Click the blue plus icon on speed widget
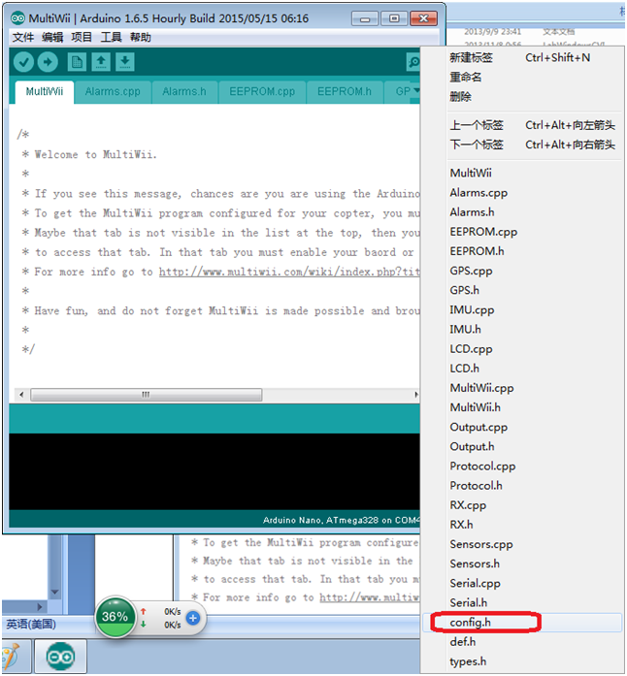This screenshot has height=676, width=627. click(x=193, y=618)
